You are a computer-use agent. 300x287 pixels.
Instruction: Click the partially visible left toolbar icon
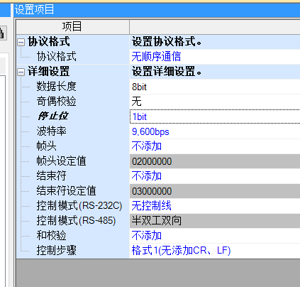click(3, 33)
